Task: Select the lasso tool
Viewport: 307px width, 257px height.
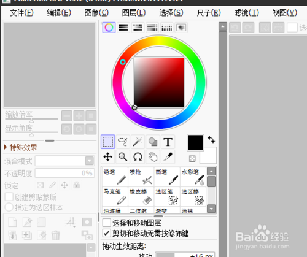Action: [123, 142]
